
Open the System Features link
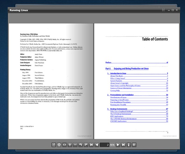[139, 81]
